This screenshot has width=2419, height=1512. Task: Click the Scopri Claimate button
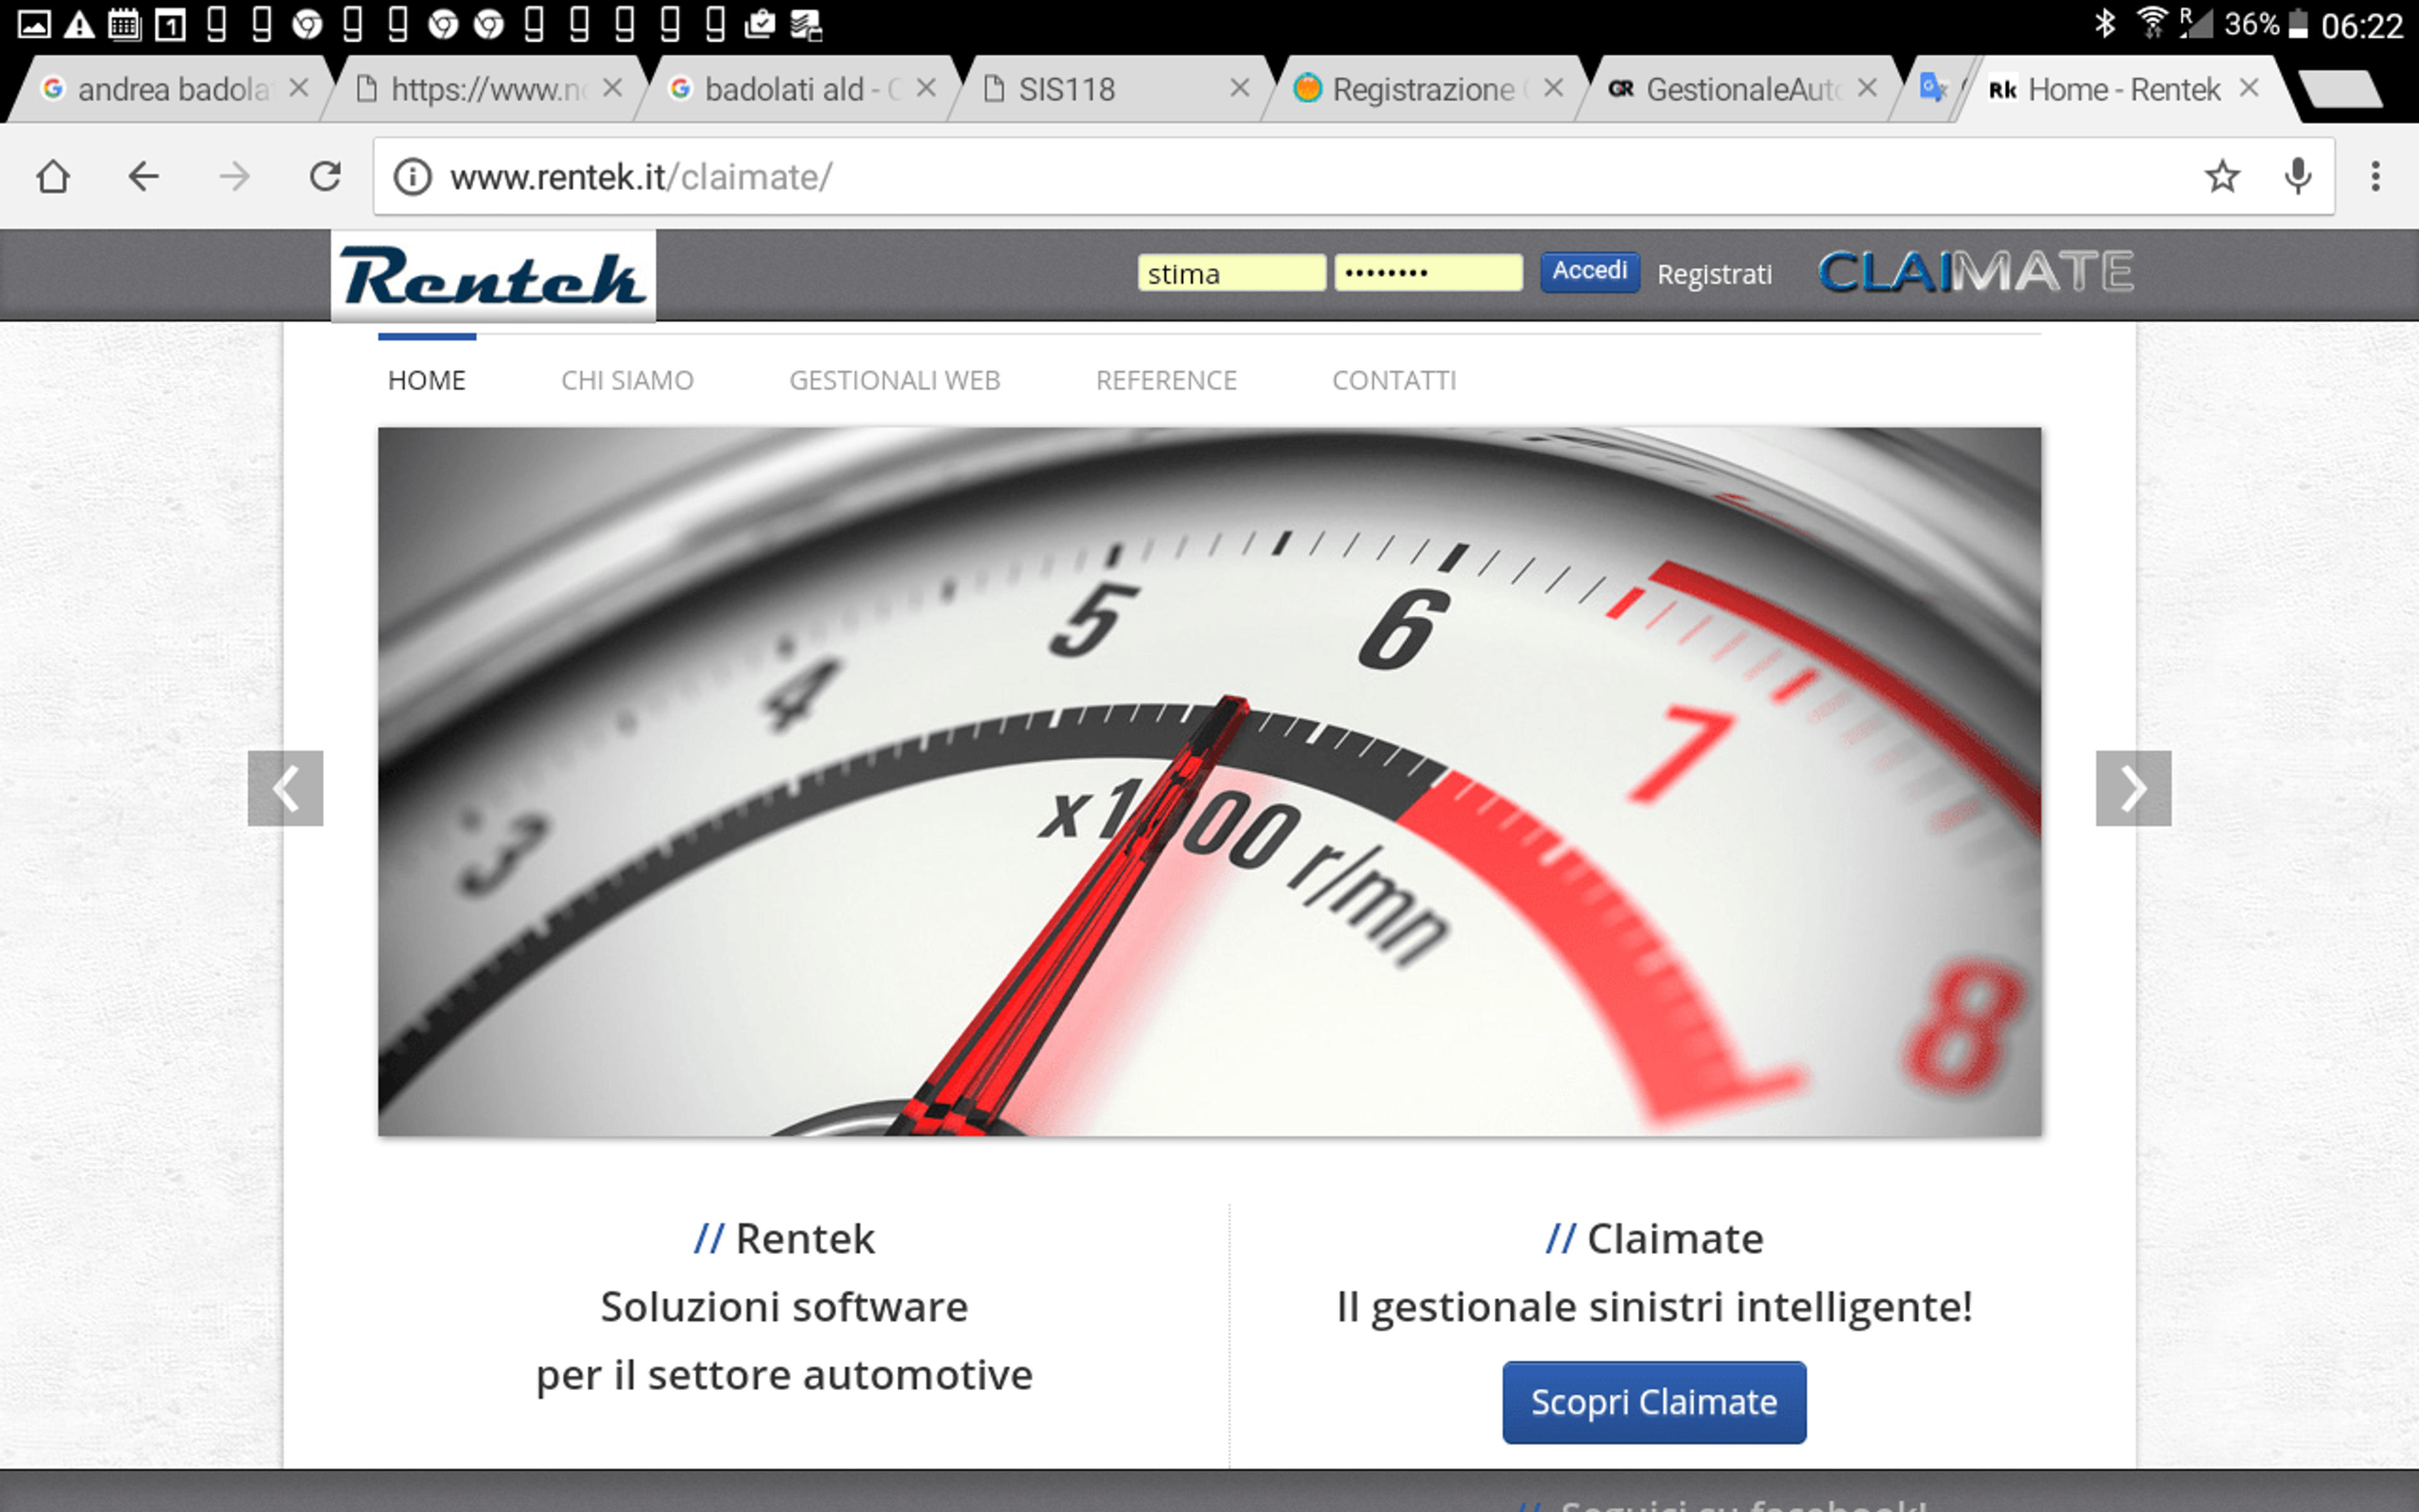[x=1654, y=1402]
